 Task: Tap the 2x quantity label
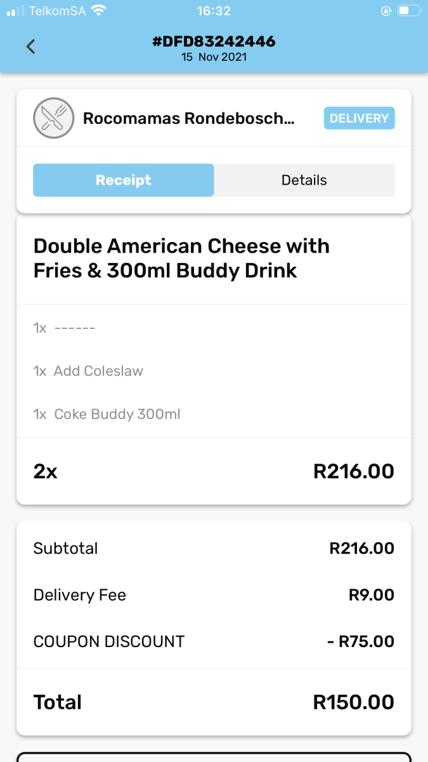coord(45,471)
